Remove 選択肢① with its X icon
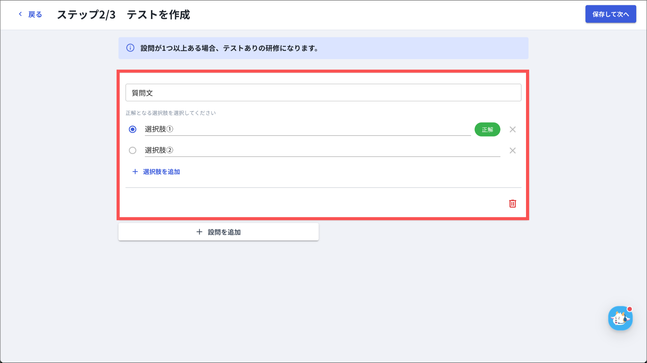The image size is (647, 363). point(512,129)
